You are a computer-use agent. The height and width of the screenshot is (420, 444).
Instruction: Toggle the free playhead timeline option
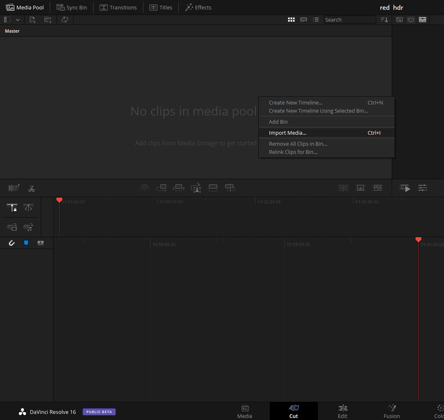pyautogui.click(x=28, y=208)
